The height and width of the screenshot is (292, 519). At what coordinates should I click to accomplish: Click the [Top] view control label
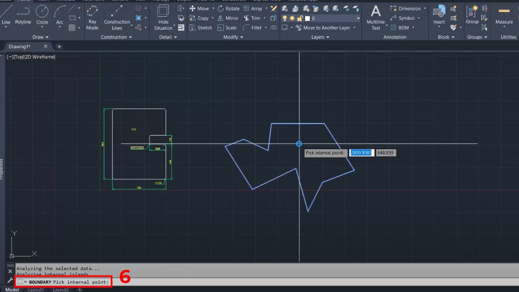coord(19,57)
